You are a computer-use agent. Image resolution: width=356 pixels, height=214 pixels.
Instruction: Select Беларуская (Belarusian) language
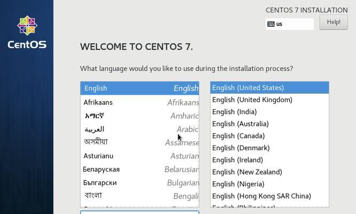pyautogui.click(x=140, y=170)
